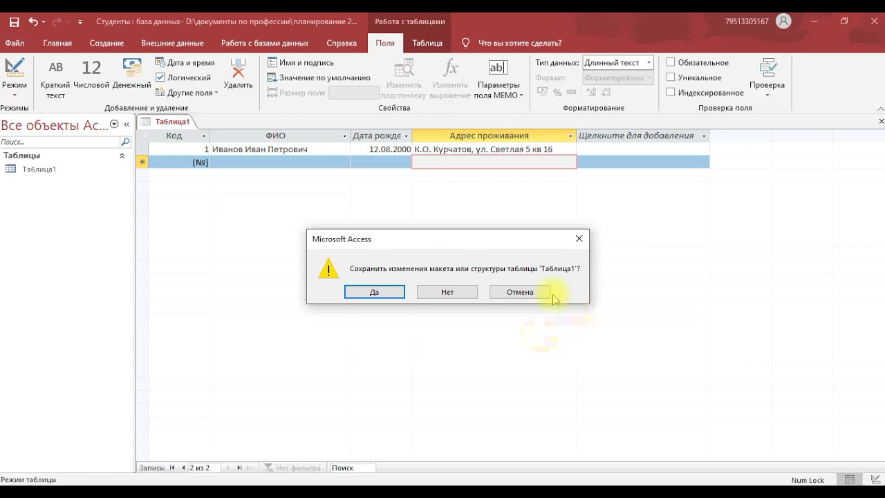This screenshot has width=885, height=498.
Task: Click Cancel (Отмена) in save dialog
Action: point(520,292)
